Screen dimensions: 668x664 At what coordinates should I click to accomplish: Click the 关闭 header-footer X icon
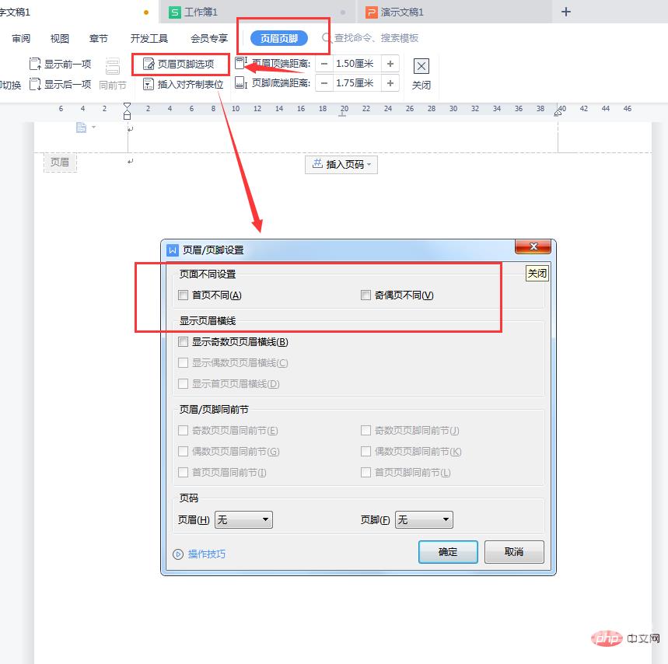click(x=421, y=66)
